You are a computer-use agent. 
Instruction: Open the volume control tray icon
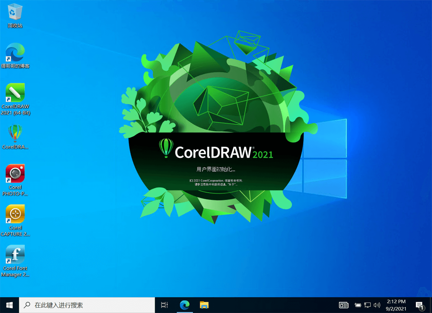pyautogui.click(x=377, y=305)
